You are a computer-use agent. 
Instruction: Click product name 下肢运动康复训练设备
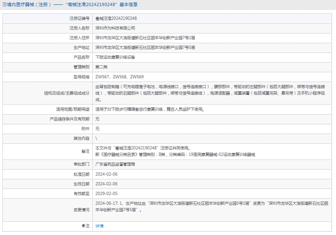coord(115,57)
